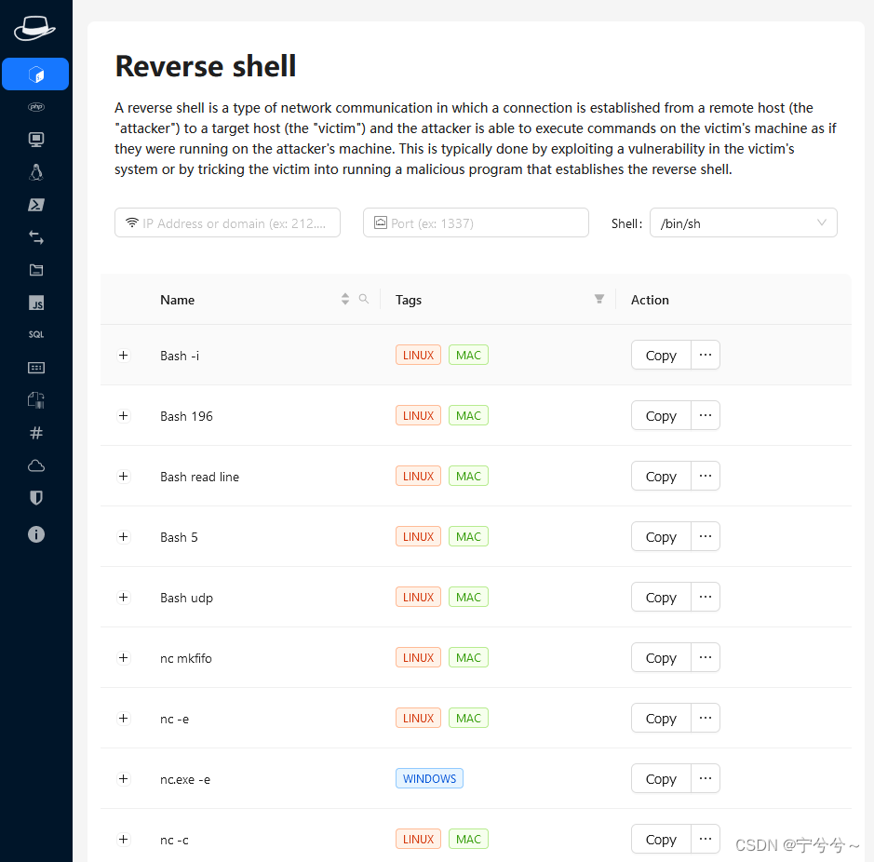
Task: Click the HackTools hat logo
Action: 34,28
